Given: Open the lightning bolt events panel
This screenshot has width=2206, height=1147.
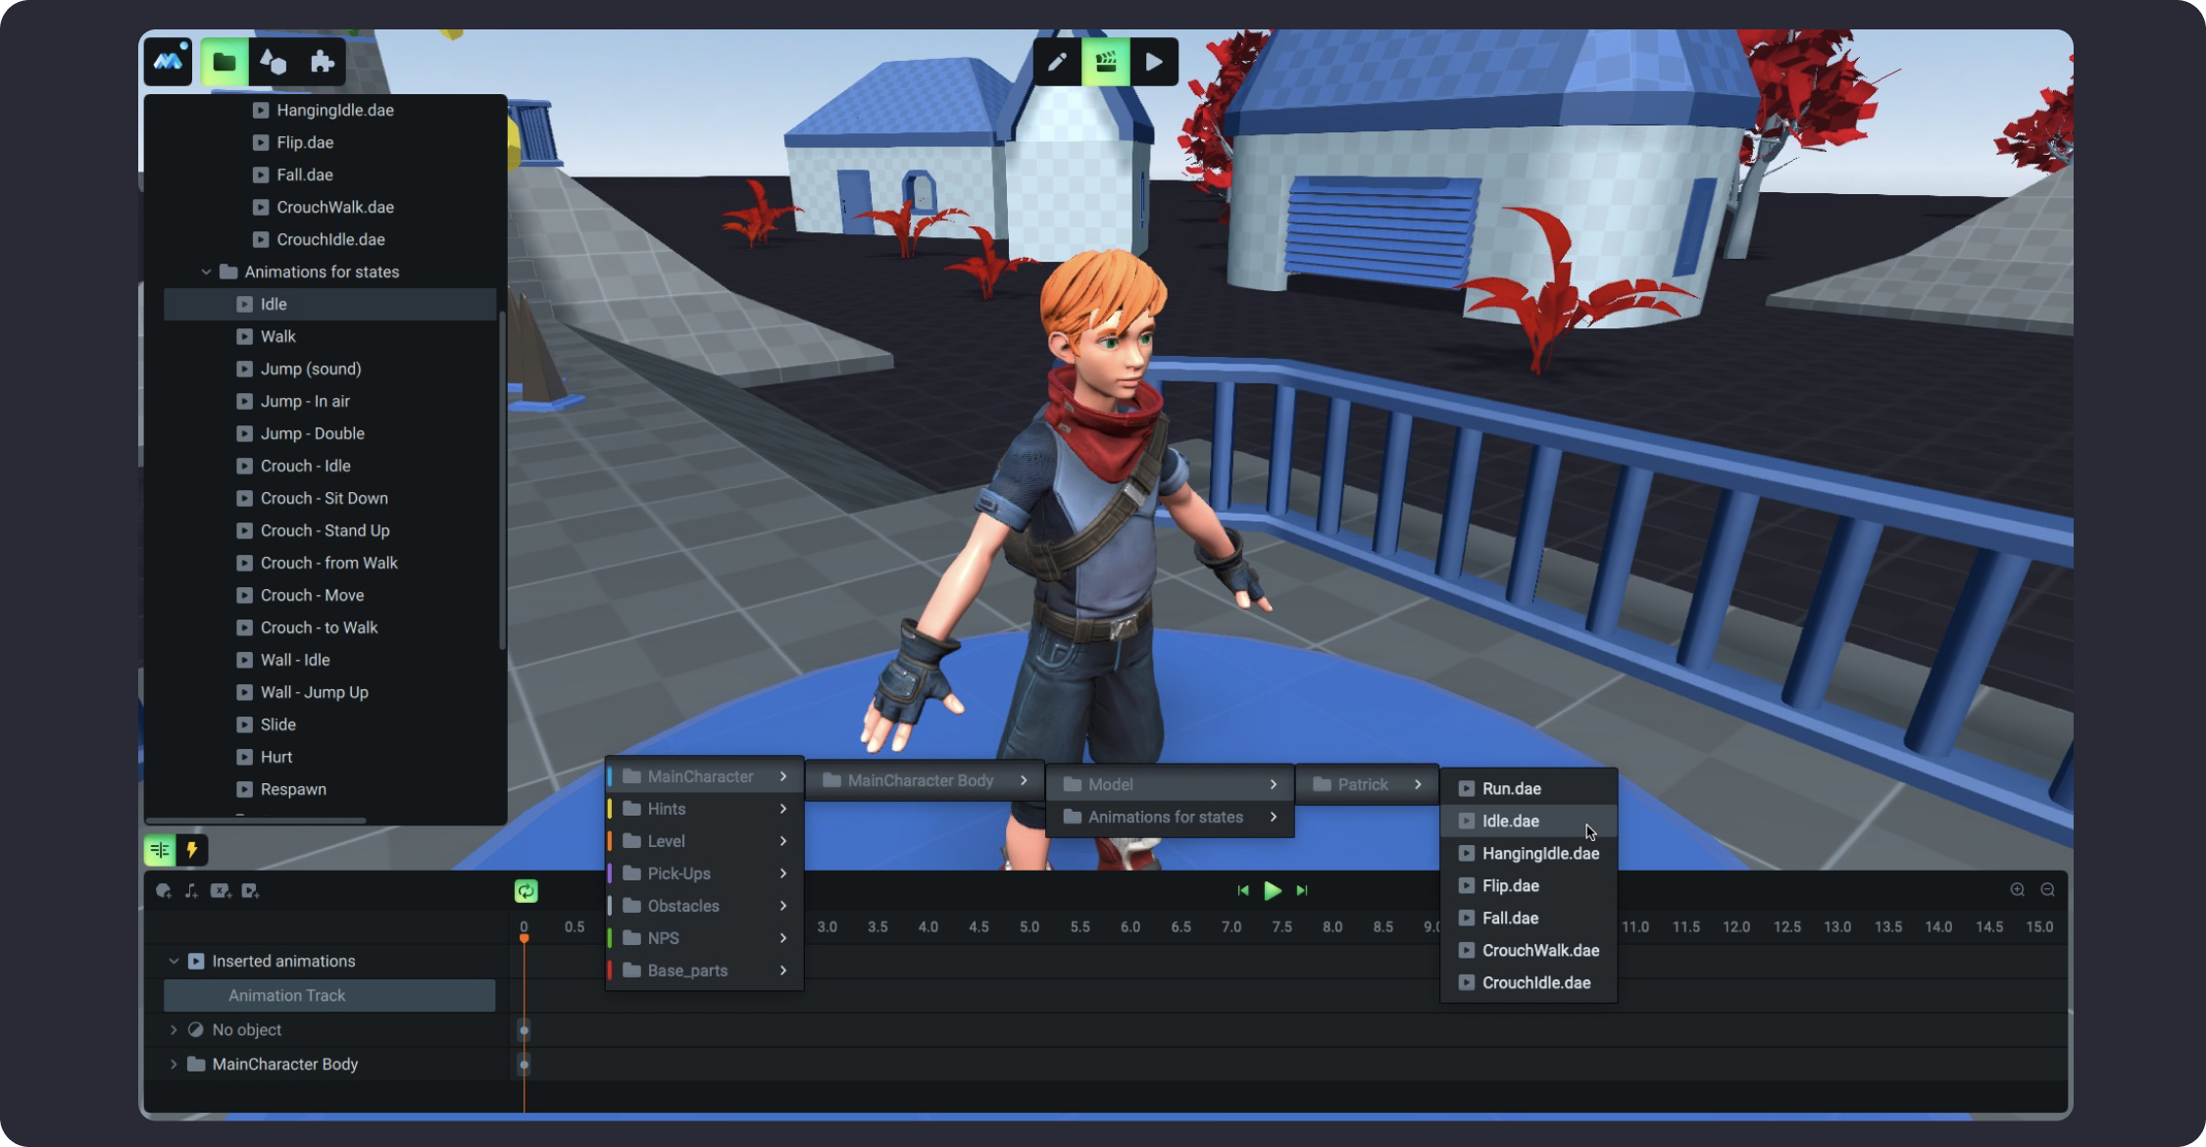Looking at the screenshot, I should tap(192, 850).
